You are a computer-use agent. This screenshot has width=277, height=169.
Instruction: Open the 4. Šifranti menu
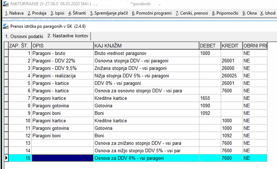pos(77,13)
